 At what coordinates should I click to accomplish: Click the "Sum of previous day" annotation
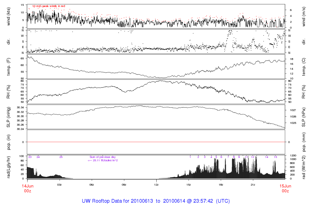(x=102, y=157)
